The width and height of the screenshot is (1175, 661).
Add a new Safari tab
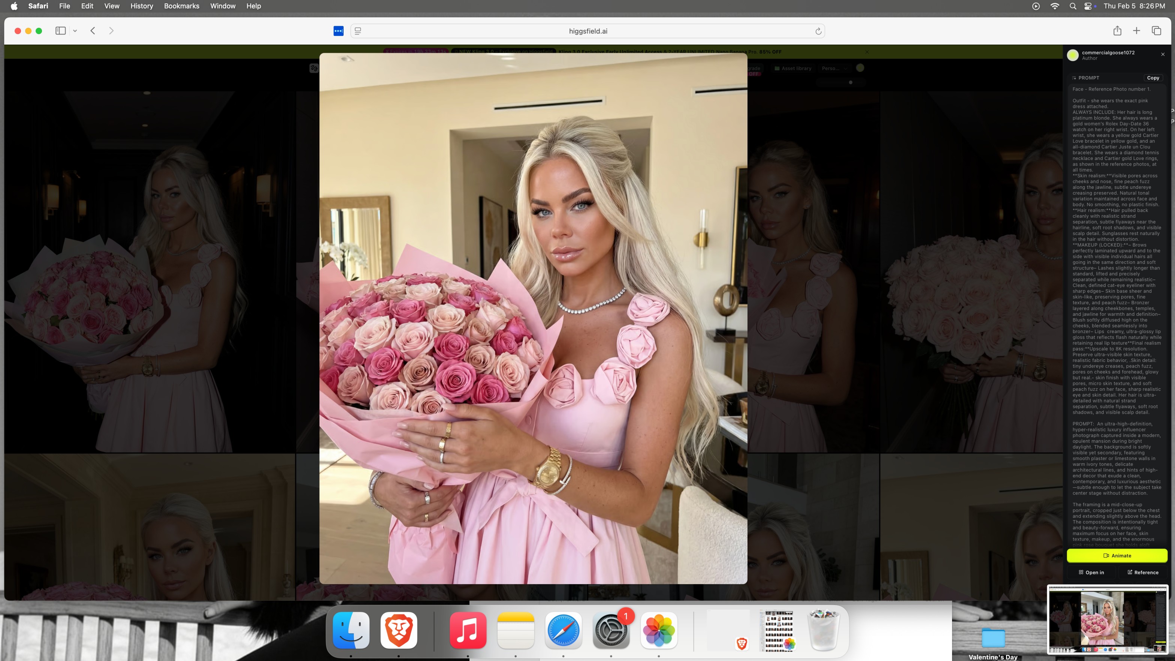[x=1136, y=31]
